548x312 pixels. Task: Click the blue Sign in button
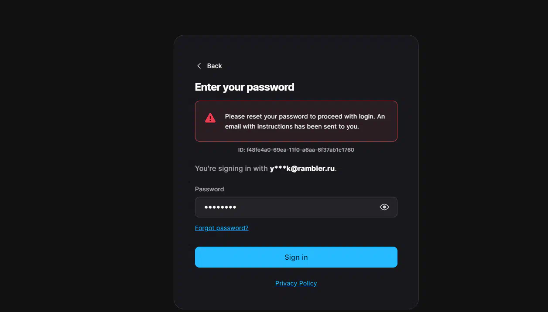296,257
